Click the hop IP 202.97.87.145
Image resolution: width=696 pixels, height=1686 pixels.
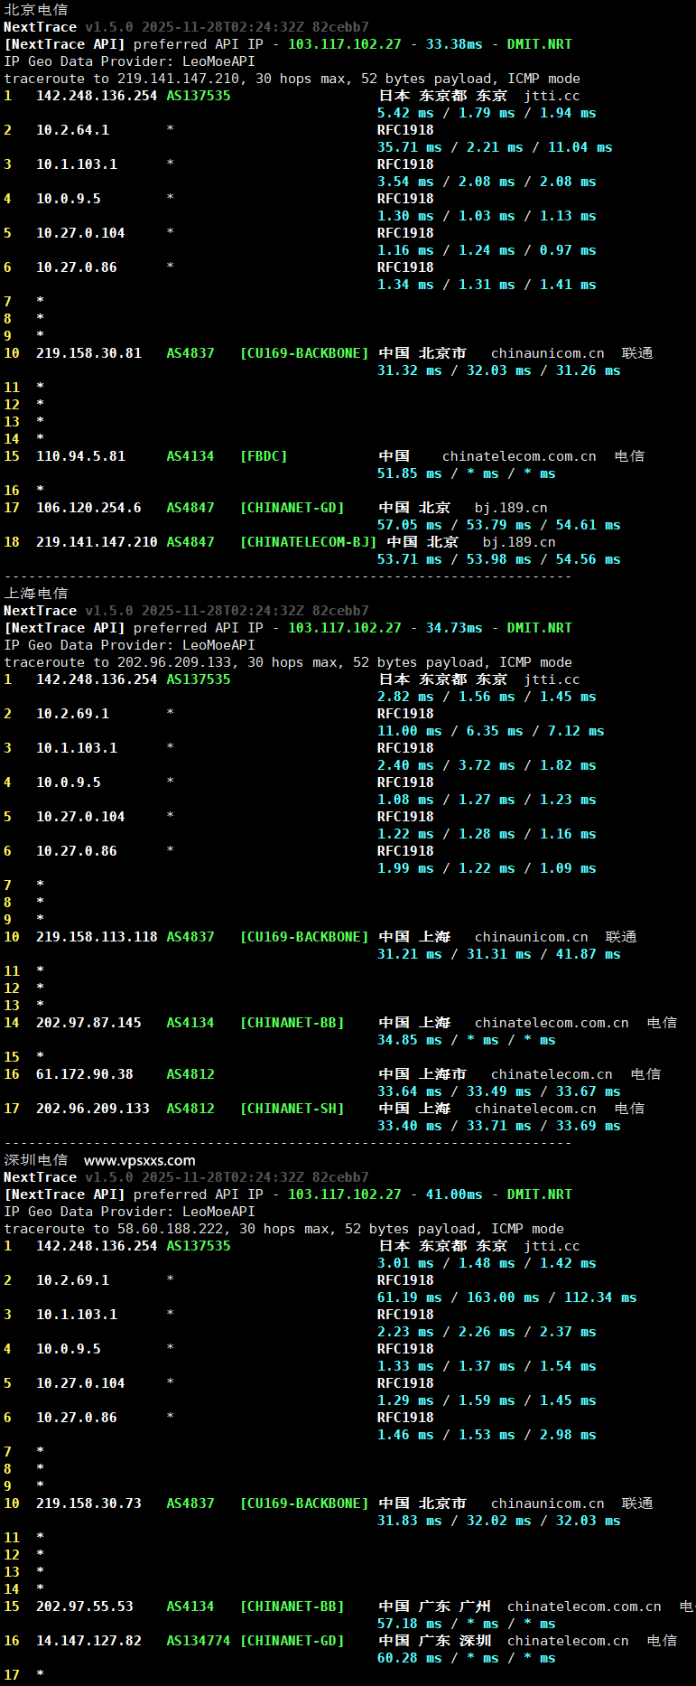click(88, 1023)
